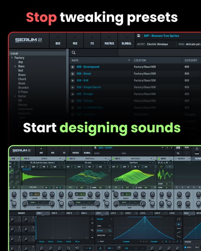
Task: Click the LFO shape export icon
Action: [x=178, y=219]
